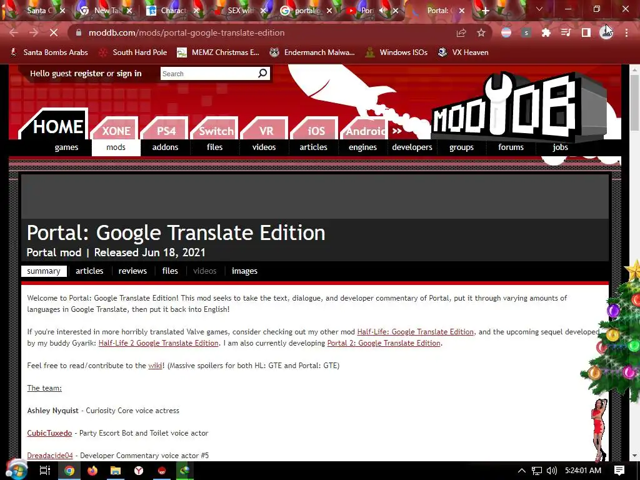Toggle the Chrome side panel icon
The height and width of the screenshot is (480, 640).
coord(586,32)
